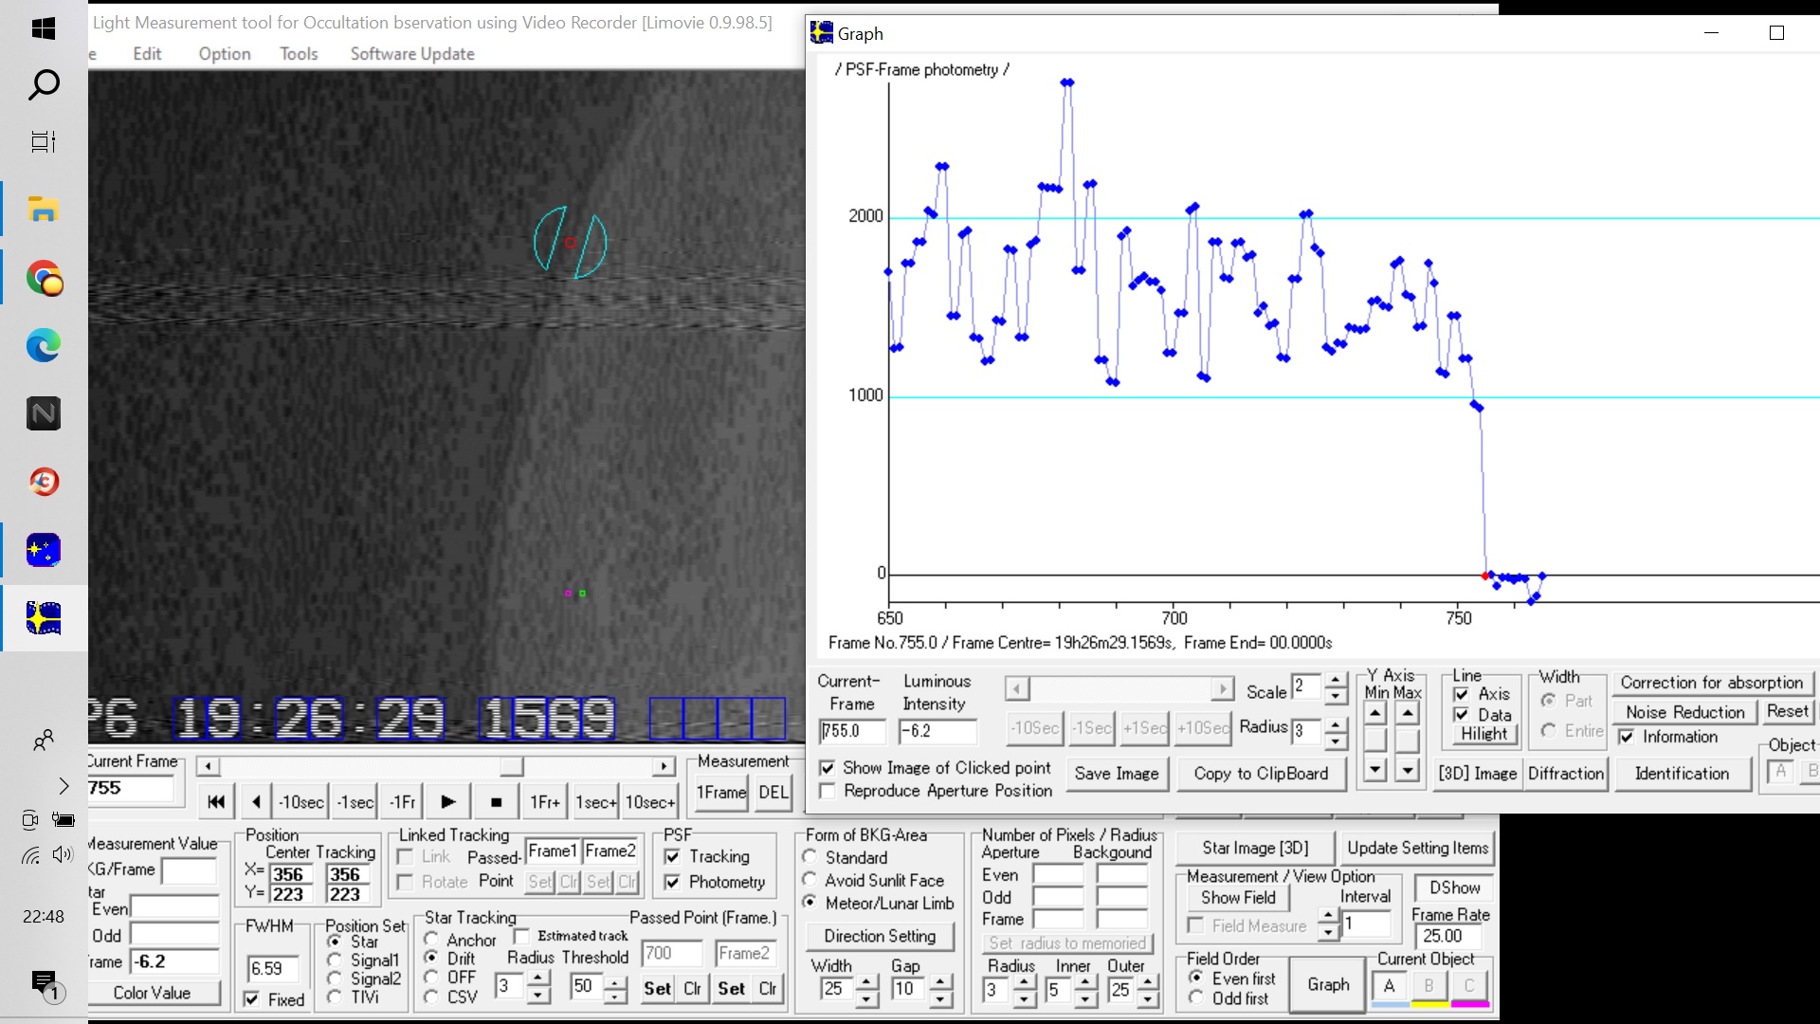Open the Option menu
The width and height of the screenshot is (1820, 1024).
225,54
